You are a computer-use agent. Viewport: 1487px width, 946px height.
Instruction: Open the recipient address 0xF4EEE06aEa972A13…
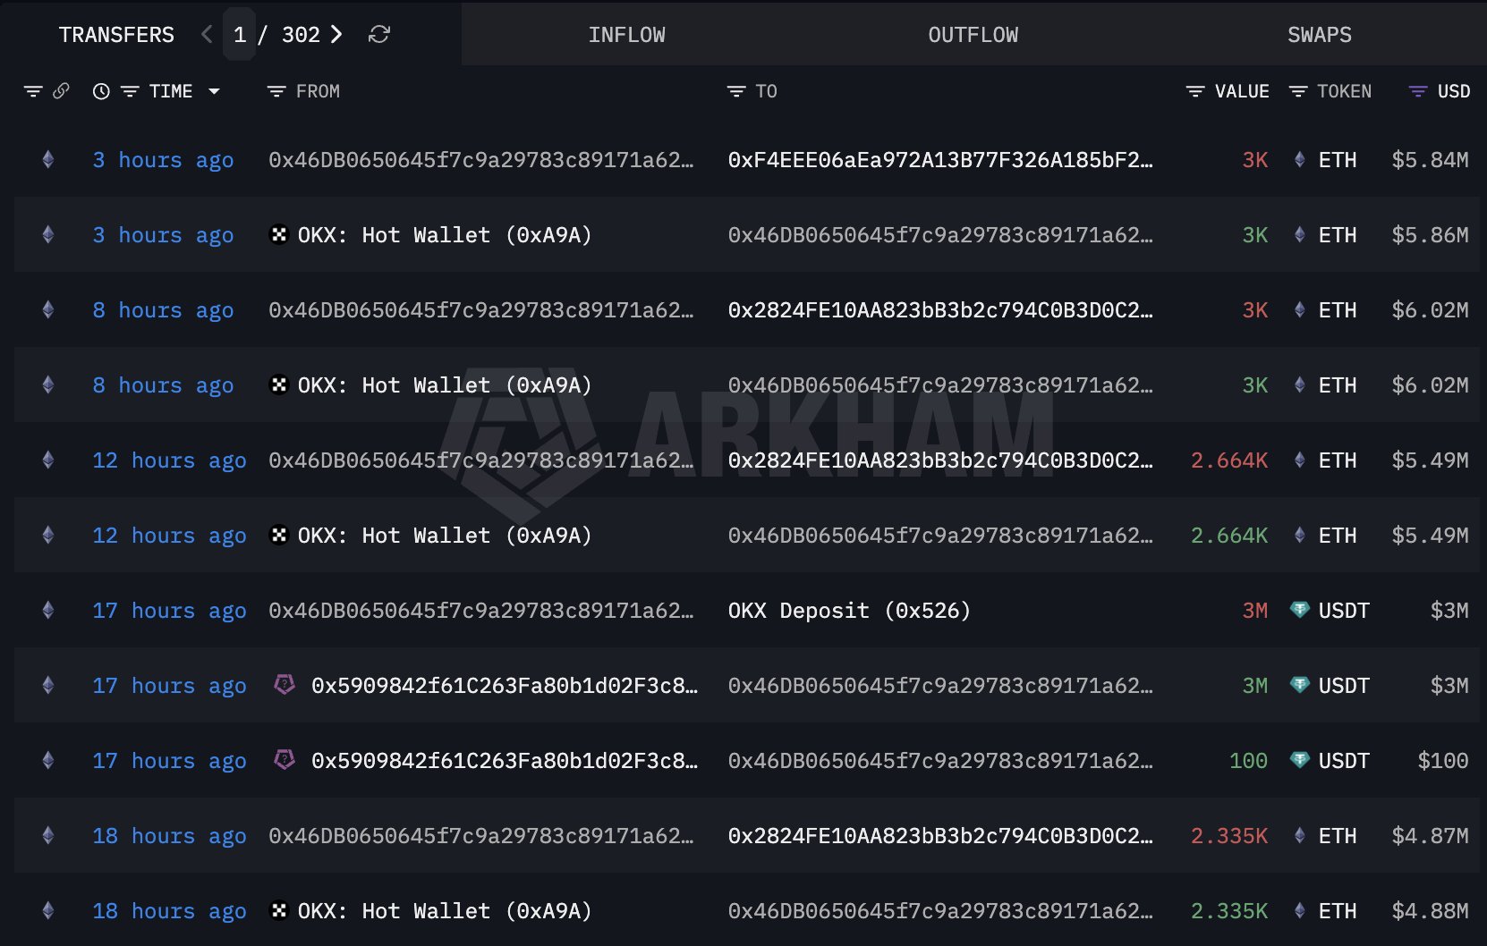click(940, 160)
